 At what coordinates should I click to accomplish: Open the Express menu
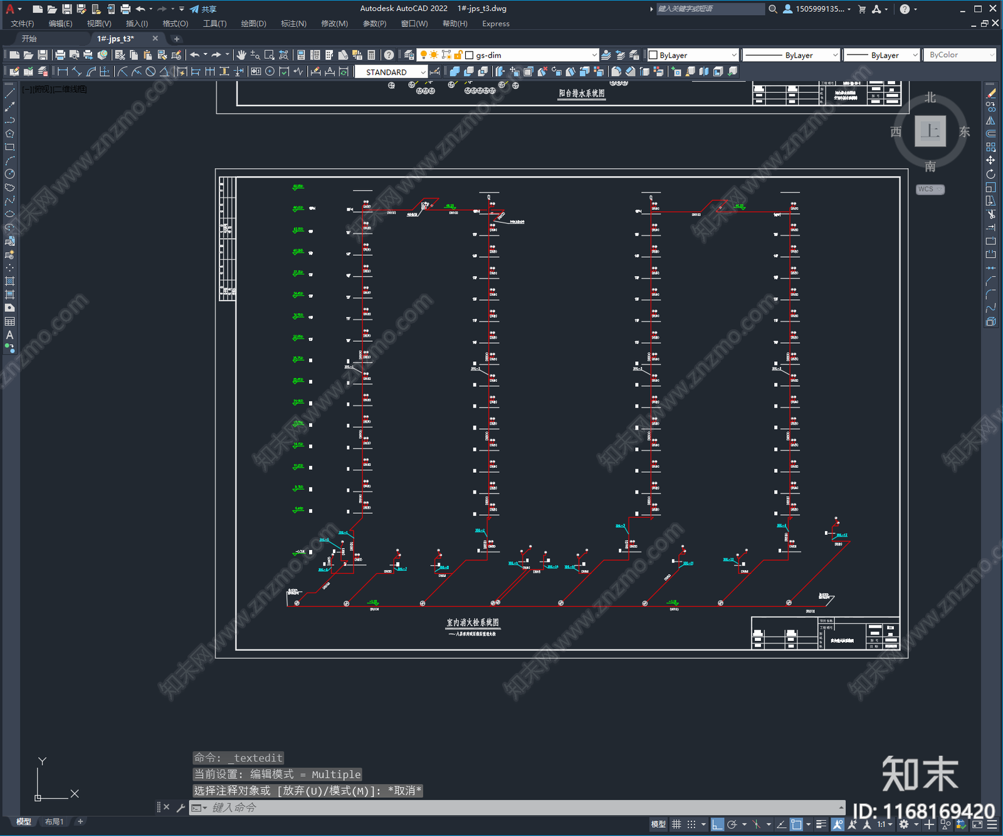point(496,24)
